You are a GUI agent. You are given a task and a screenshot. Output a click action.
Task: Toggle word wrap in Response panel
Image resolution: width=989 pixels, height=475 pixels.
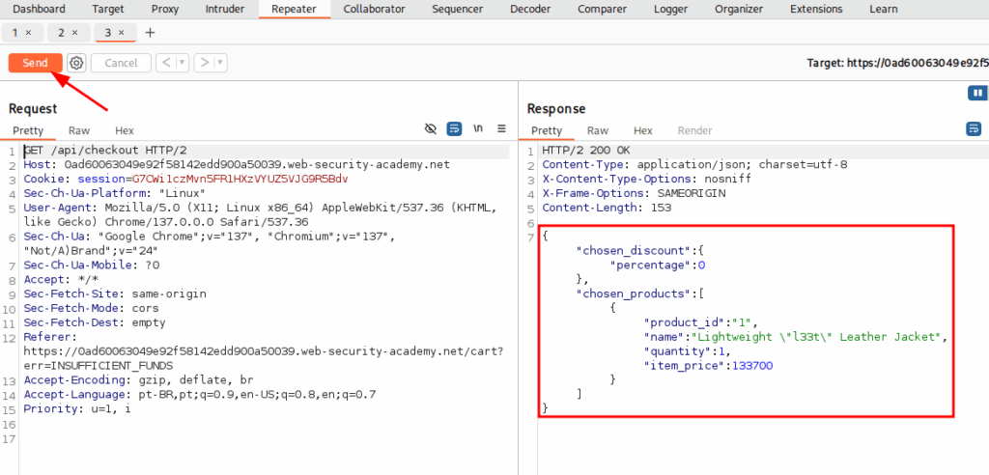974,129
